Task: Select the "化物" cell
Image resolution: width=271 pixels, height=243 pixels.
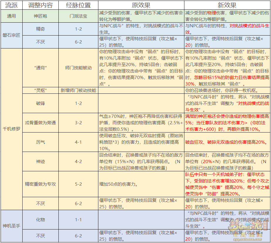Action: tap(41, 220)
